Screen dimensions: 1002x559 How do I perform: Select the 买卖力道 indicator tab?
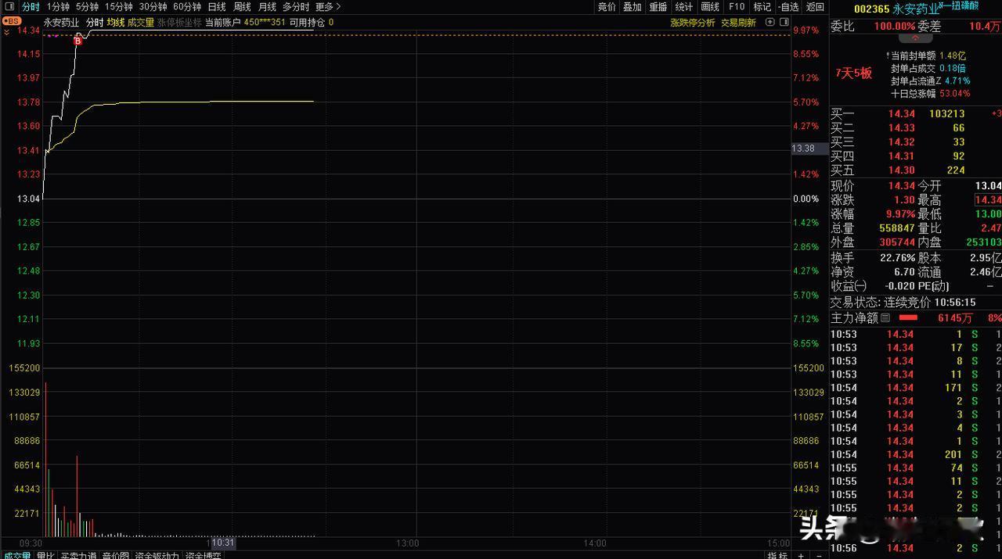[78, 555]
